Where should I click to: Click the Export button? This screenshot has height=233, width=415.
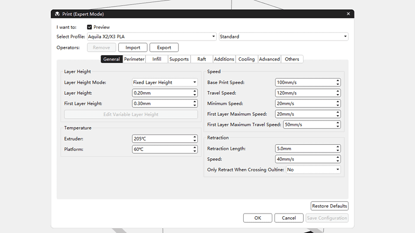coord(164,48)
